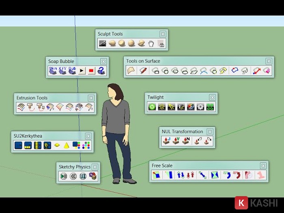Click the first SU2Kerkythea blue render icon
The height and width of the screenshot is (213, 284).
pyautogui.click(x=18, y=145)
